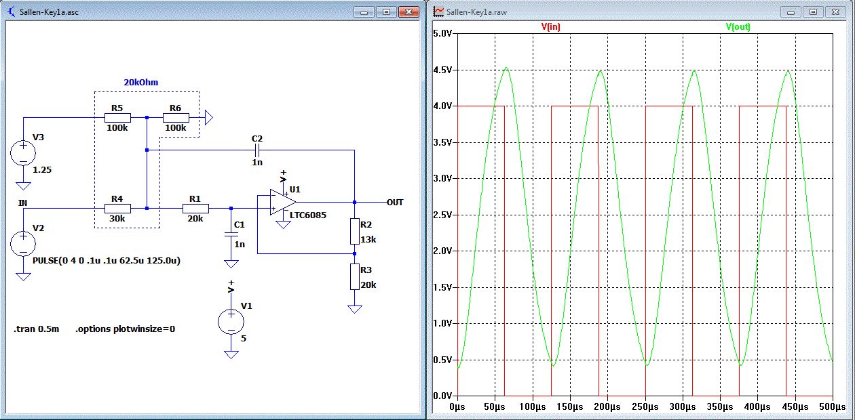Select capacitor C2 symbol

[256, 150]
